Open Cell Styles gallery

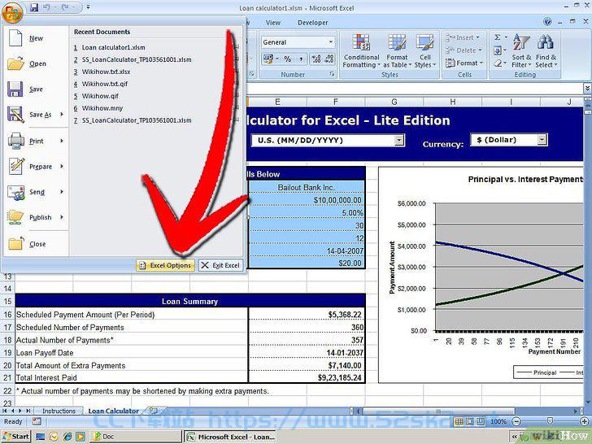(424, 50)
